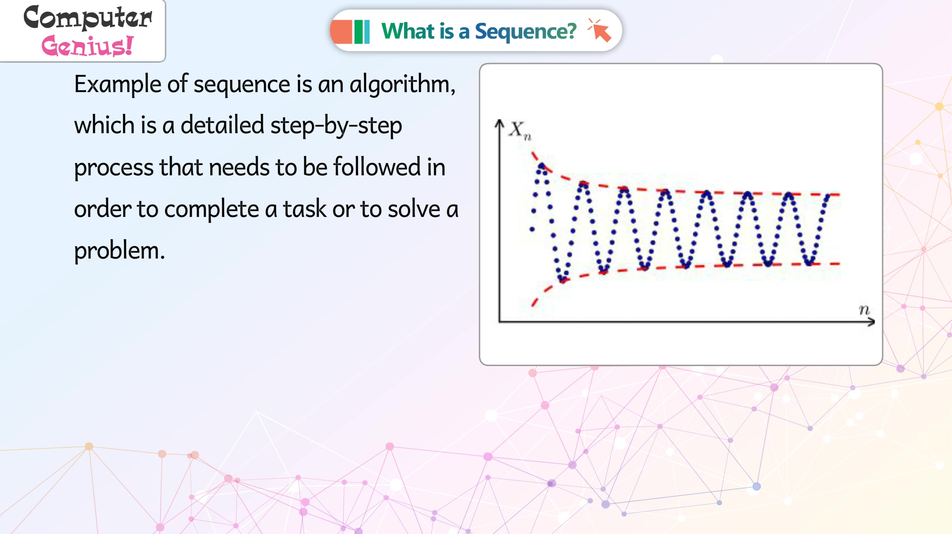This screenshot has width=952, height=534.
Task: Click the orange rounded block in title
Action: pos(341,32)
